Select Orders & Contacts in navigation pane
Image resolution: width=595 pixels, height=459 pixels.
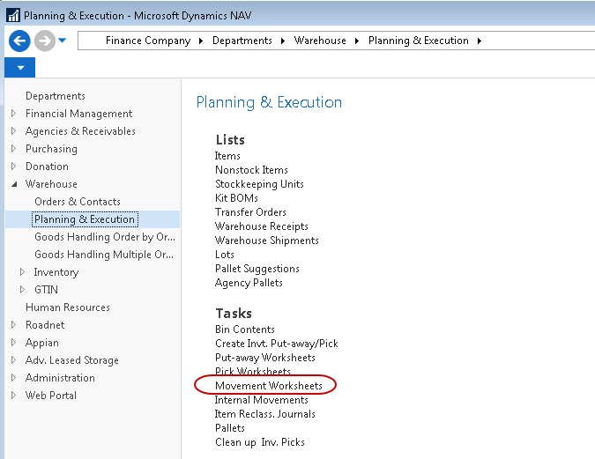pos(77,202)
